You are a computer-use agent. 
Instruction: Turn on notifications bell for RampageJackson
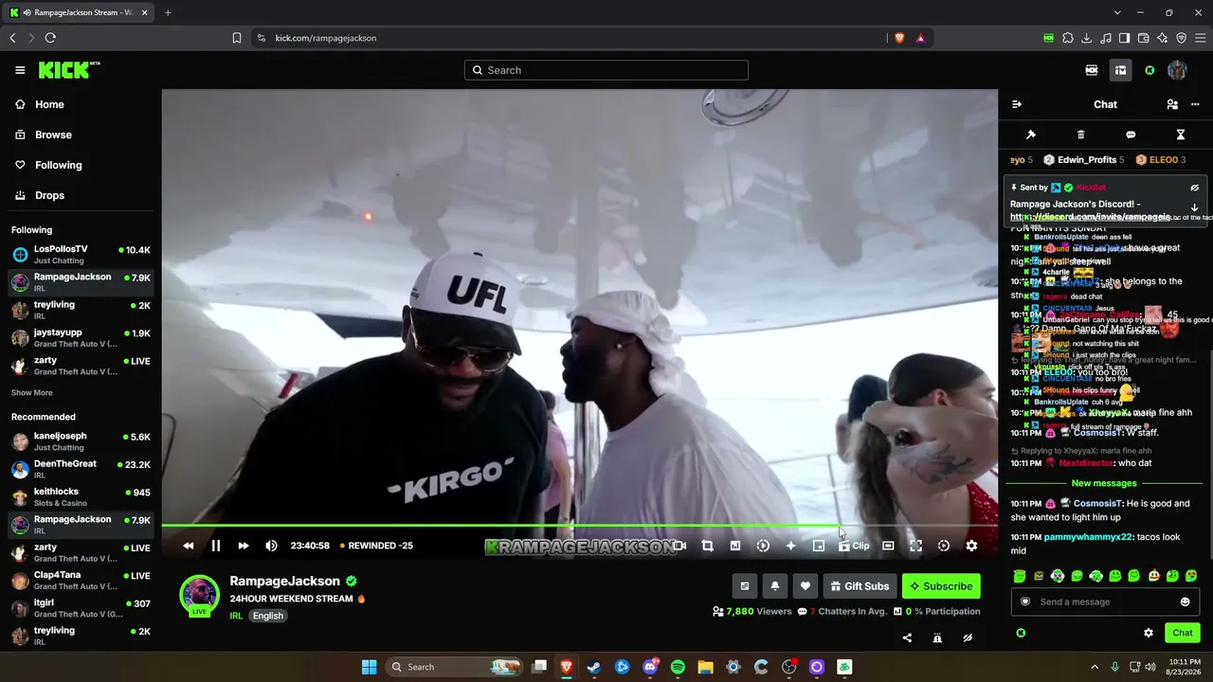coord(774,586)
